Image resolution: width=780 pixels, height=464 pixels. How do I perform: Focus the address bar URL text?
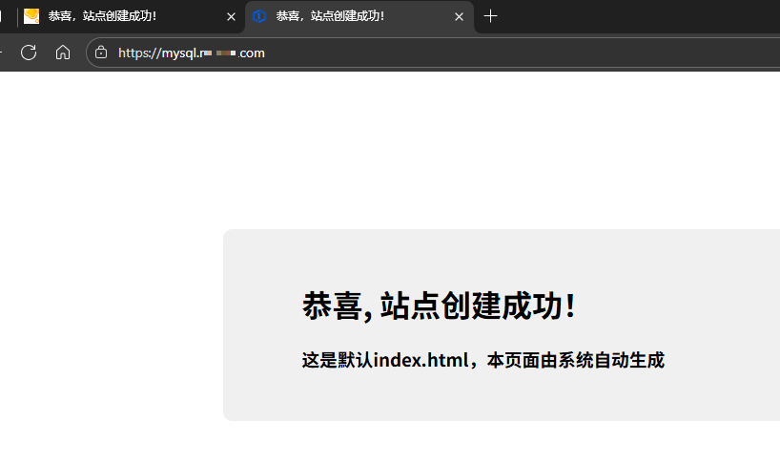191,53
